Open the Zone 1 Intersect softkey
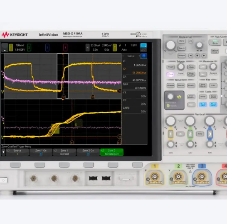The width and height of the screenshot is (227, 224). [x=64, y=152]
